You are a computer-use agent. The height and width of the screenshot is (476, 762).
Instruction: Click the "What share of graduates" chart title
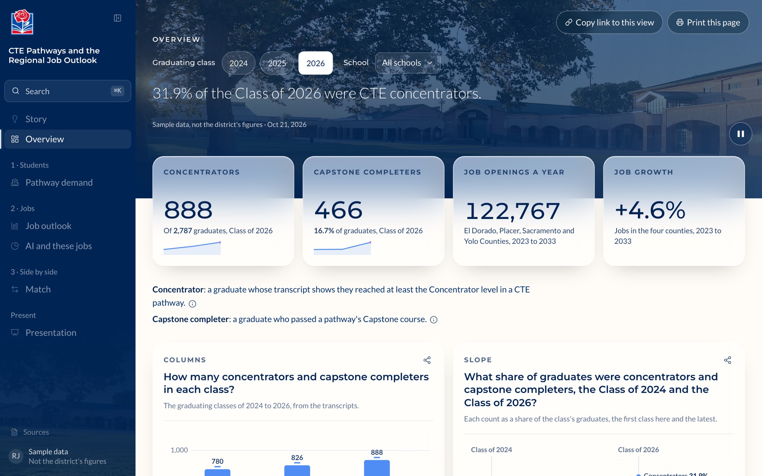point(591,390)
